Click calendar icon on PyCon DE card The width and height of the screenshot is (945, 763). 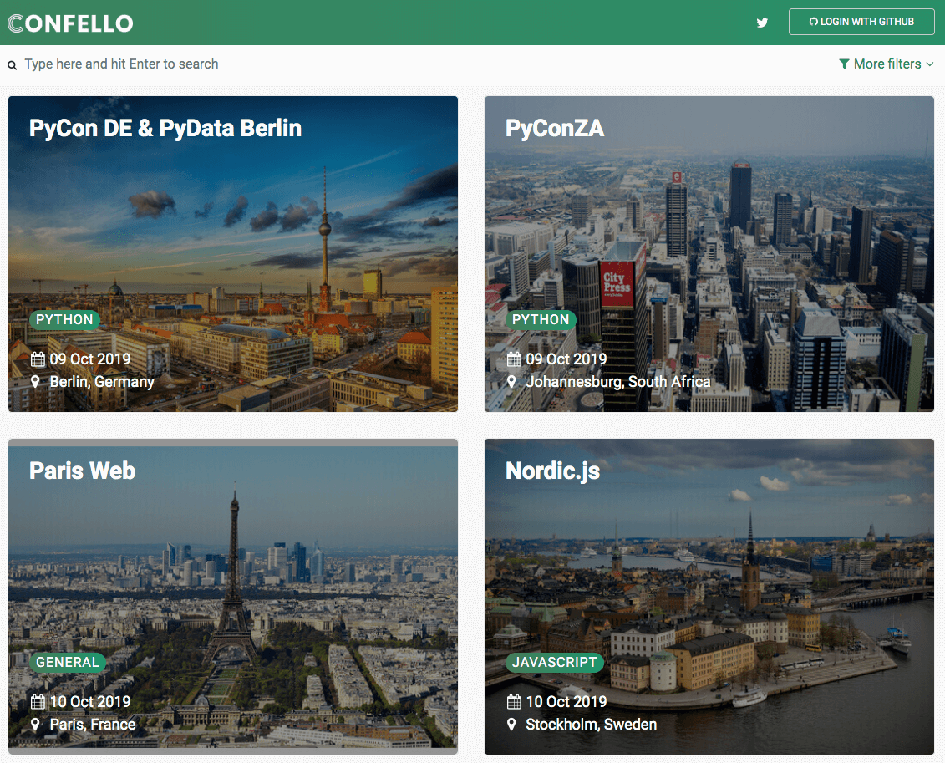[x=37, y=359]
